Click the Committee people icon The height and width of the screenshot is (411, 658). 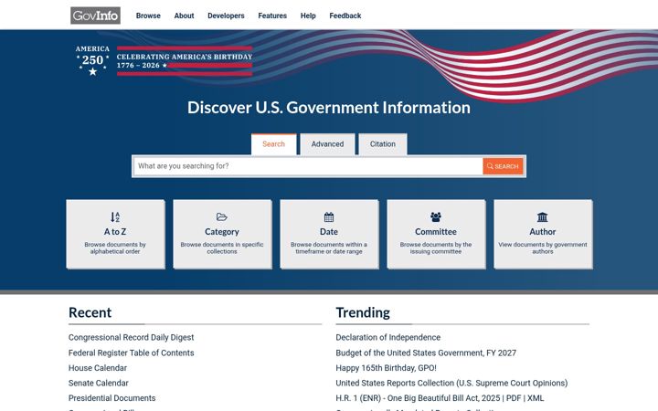pos(436,216)
